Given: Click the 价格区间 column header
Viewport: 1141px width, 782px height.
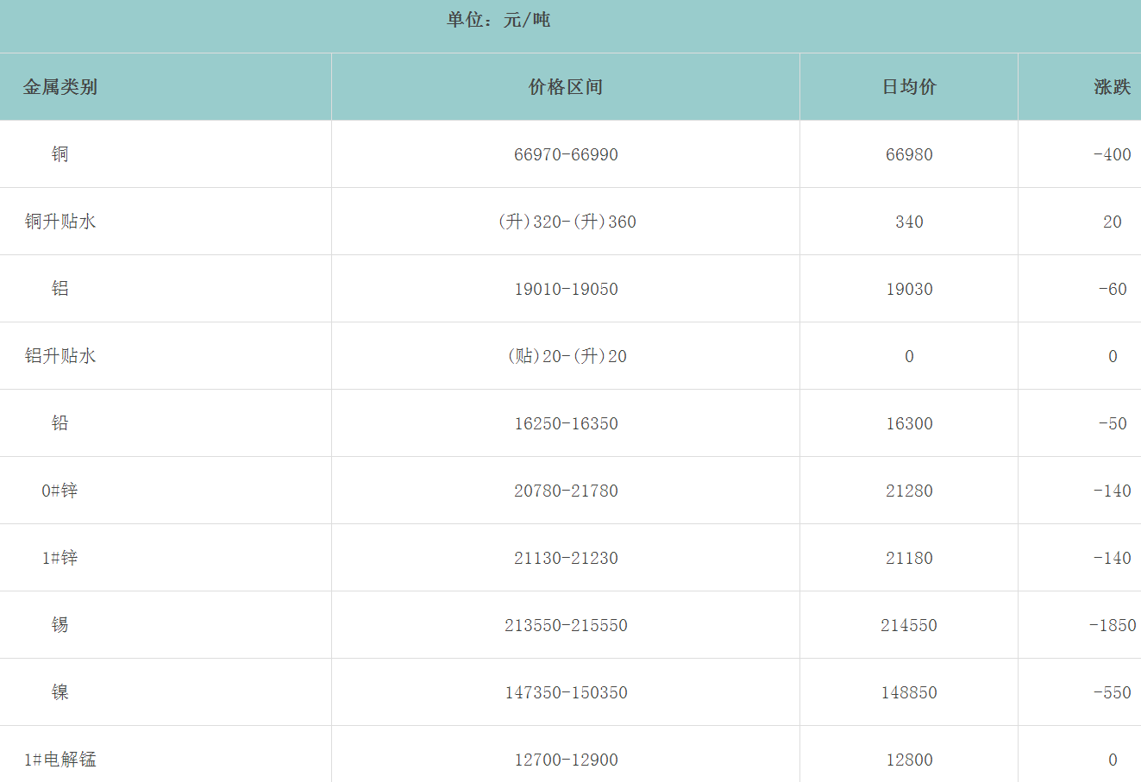Looking at the screenshot, I should [566, 87].
